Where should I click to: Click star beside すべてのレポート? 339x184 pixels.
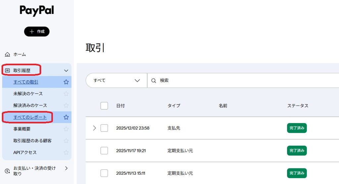(x=66, y=117)
